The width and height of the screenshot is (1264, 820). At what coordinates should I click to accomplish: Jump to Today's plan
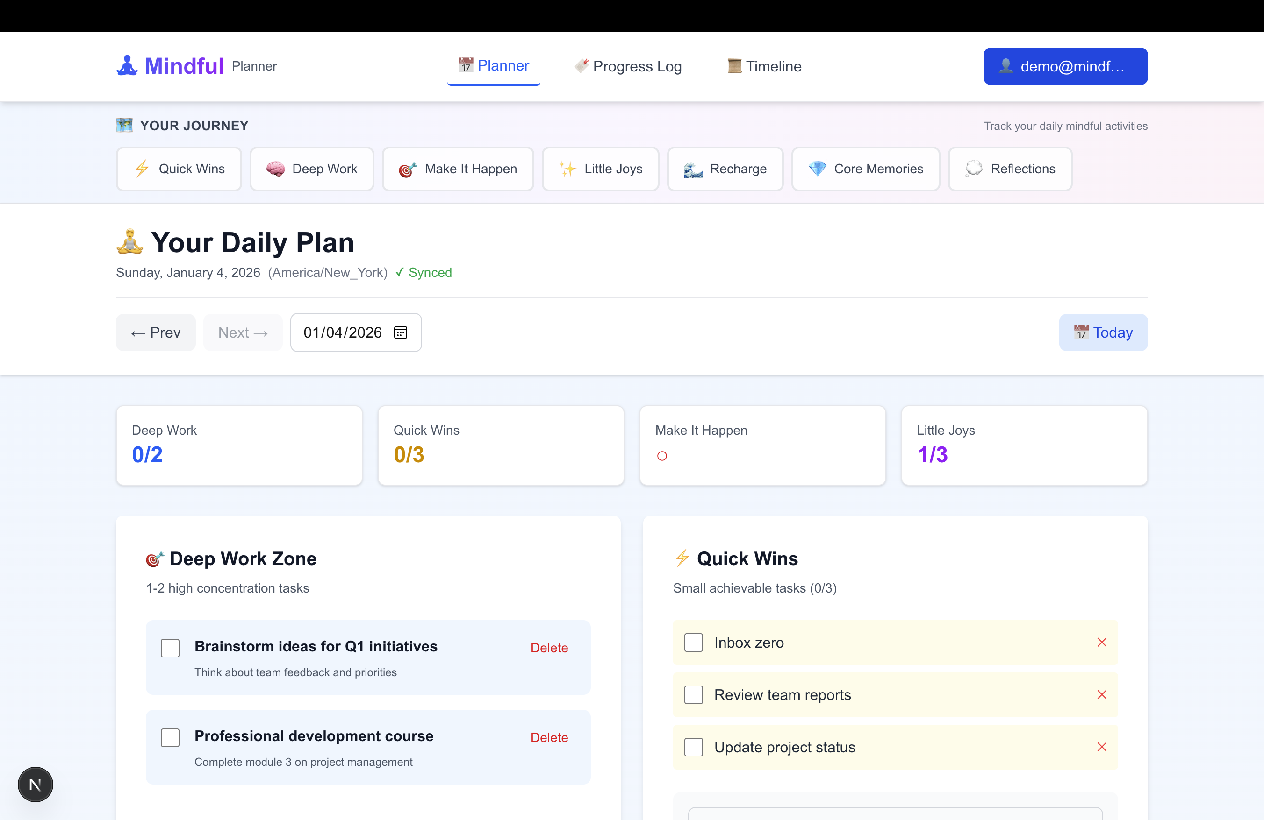coord(1103,332)
